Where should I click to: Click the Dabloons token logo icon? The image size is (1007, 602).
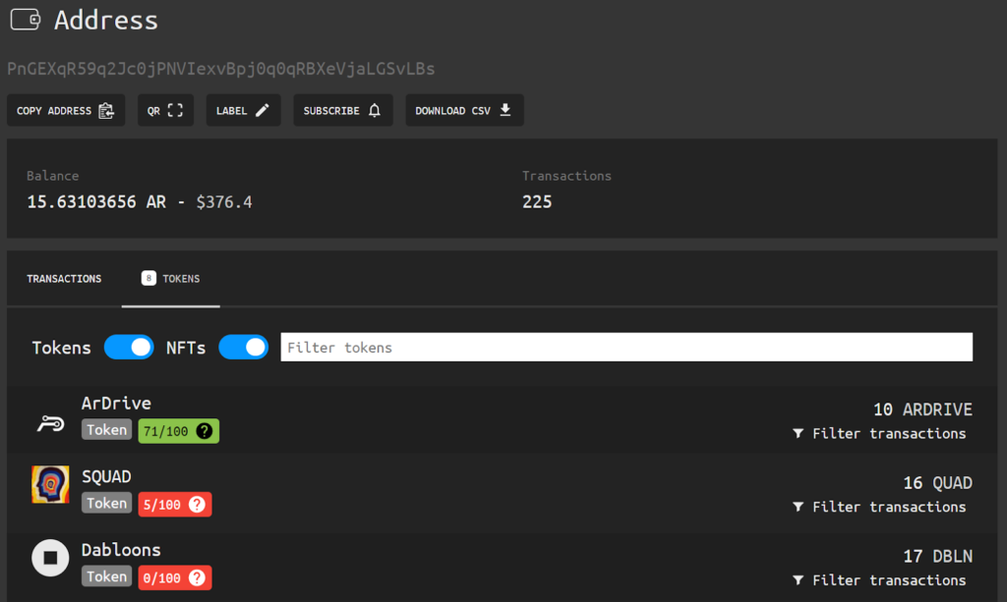coord(50,558)
